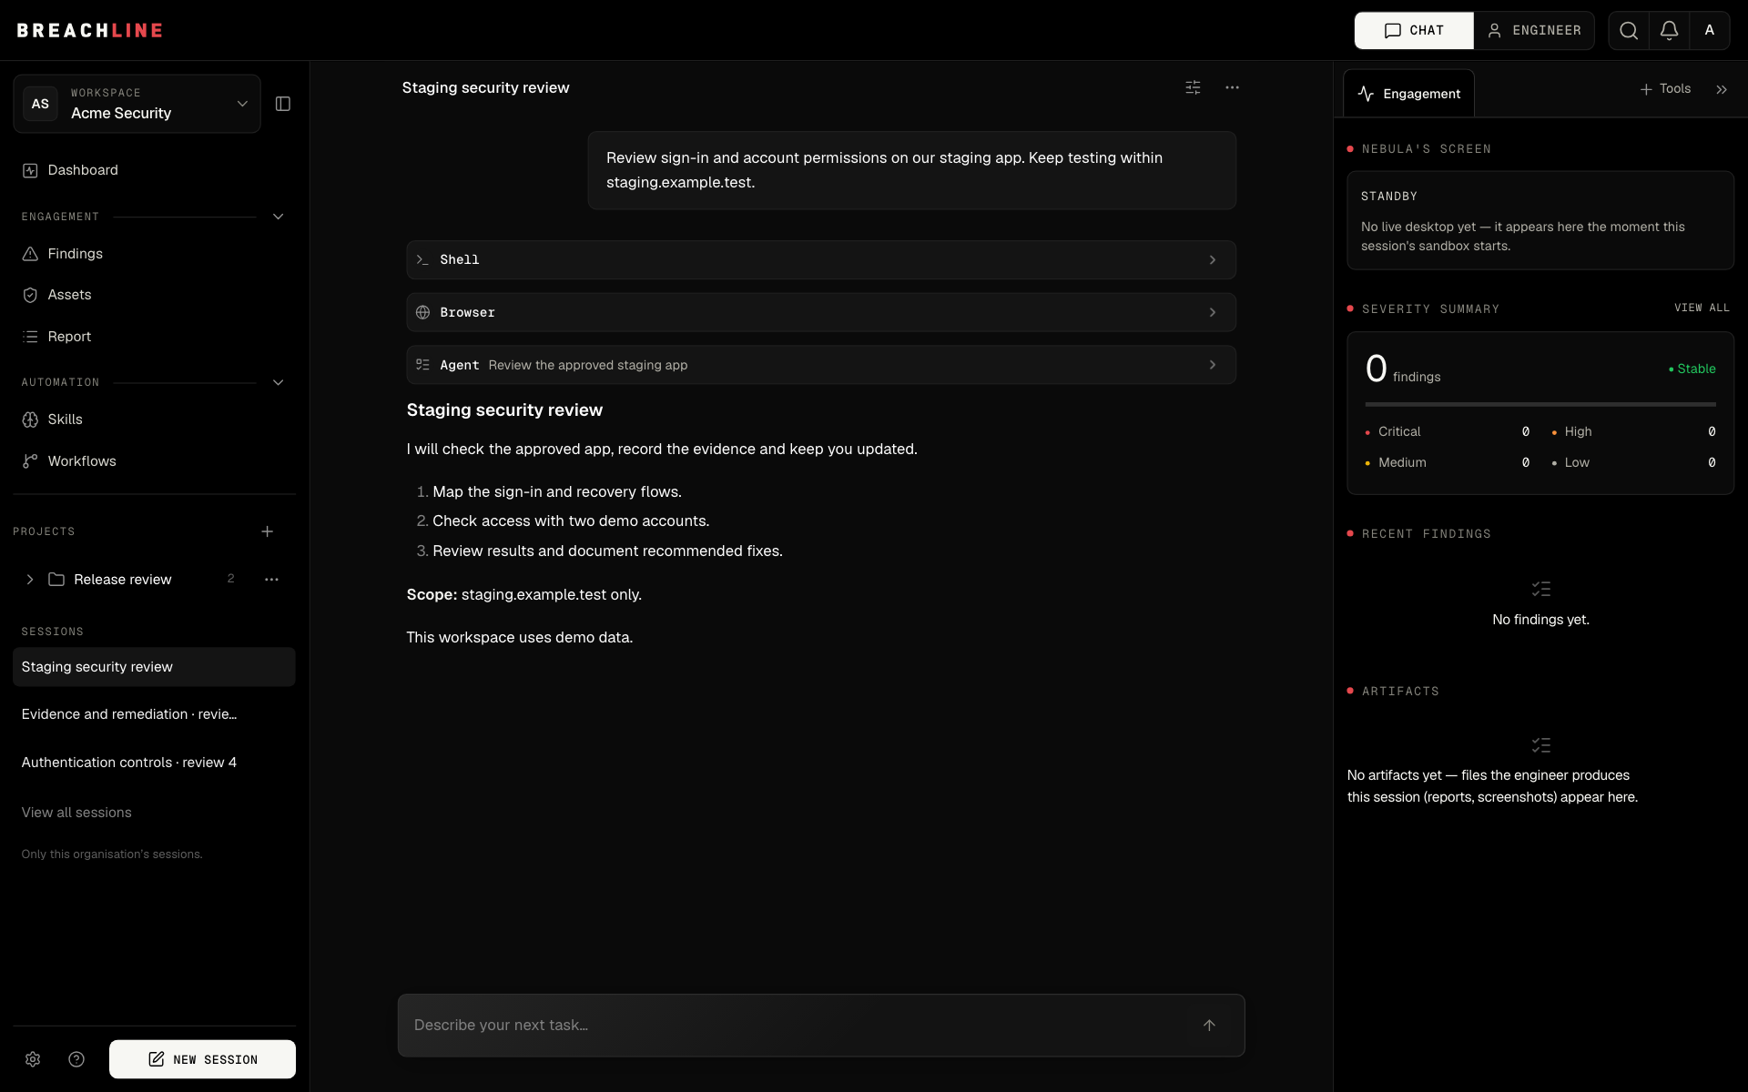
Task: Toggle the sidebar collapse panel icon
Action: (283, 104)
